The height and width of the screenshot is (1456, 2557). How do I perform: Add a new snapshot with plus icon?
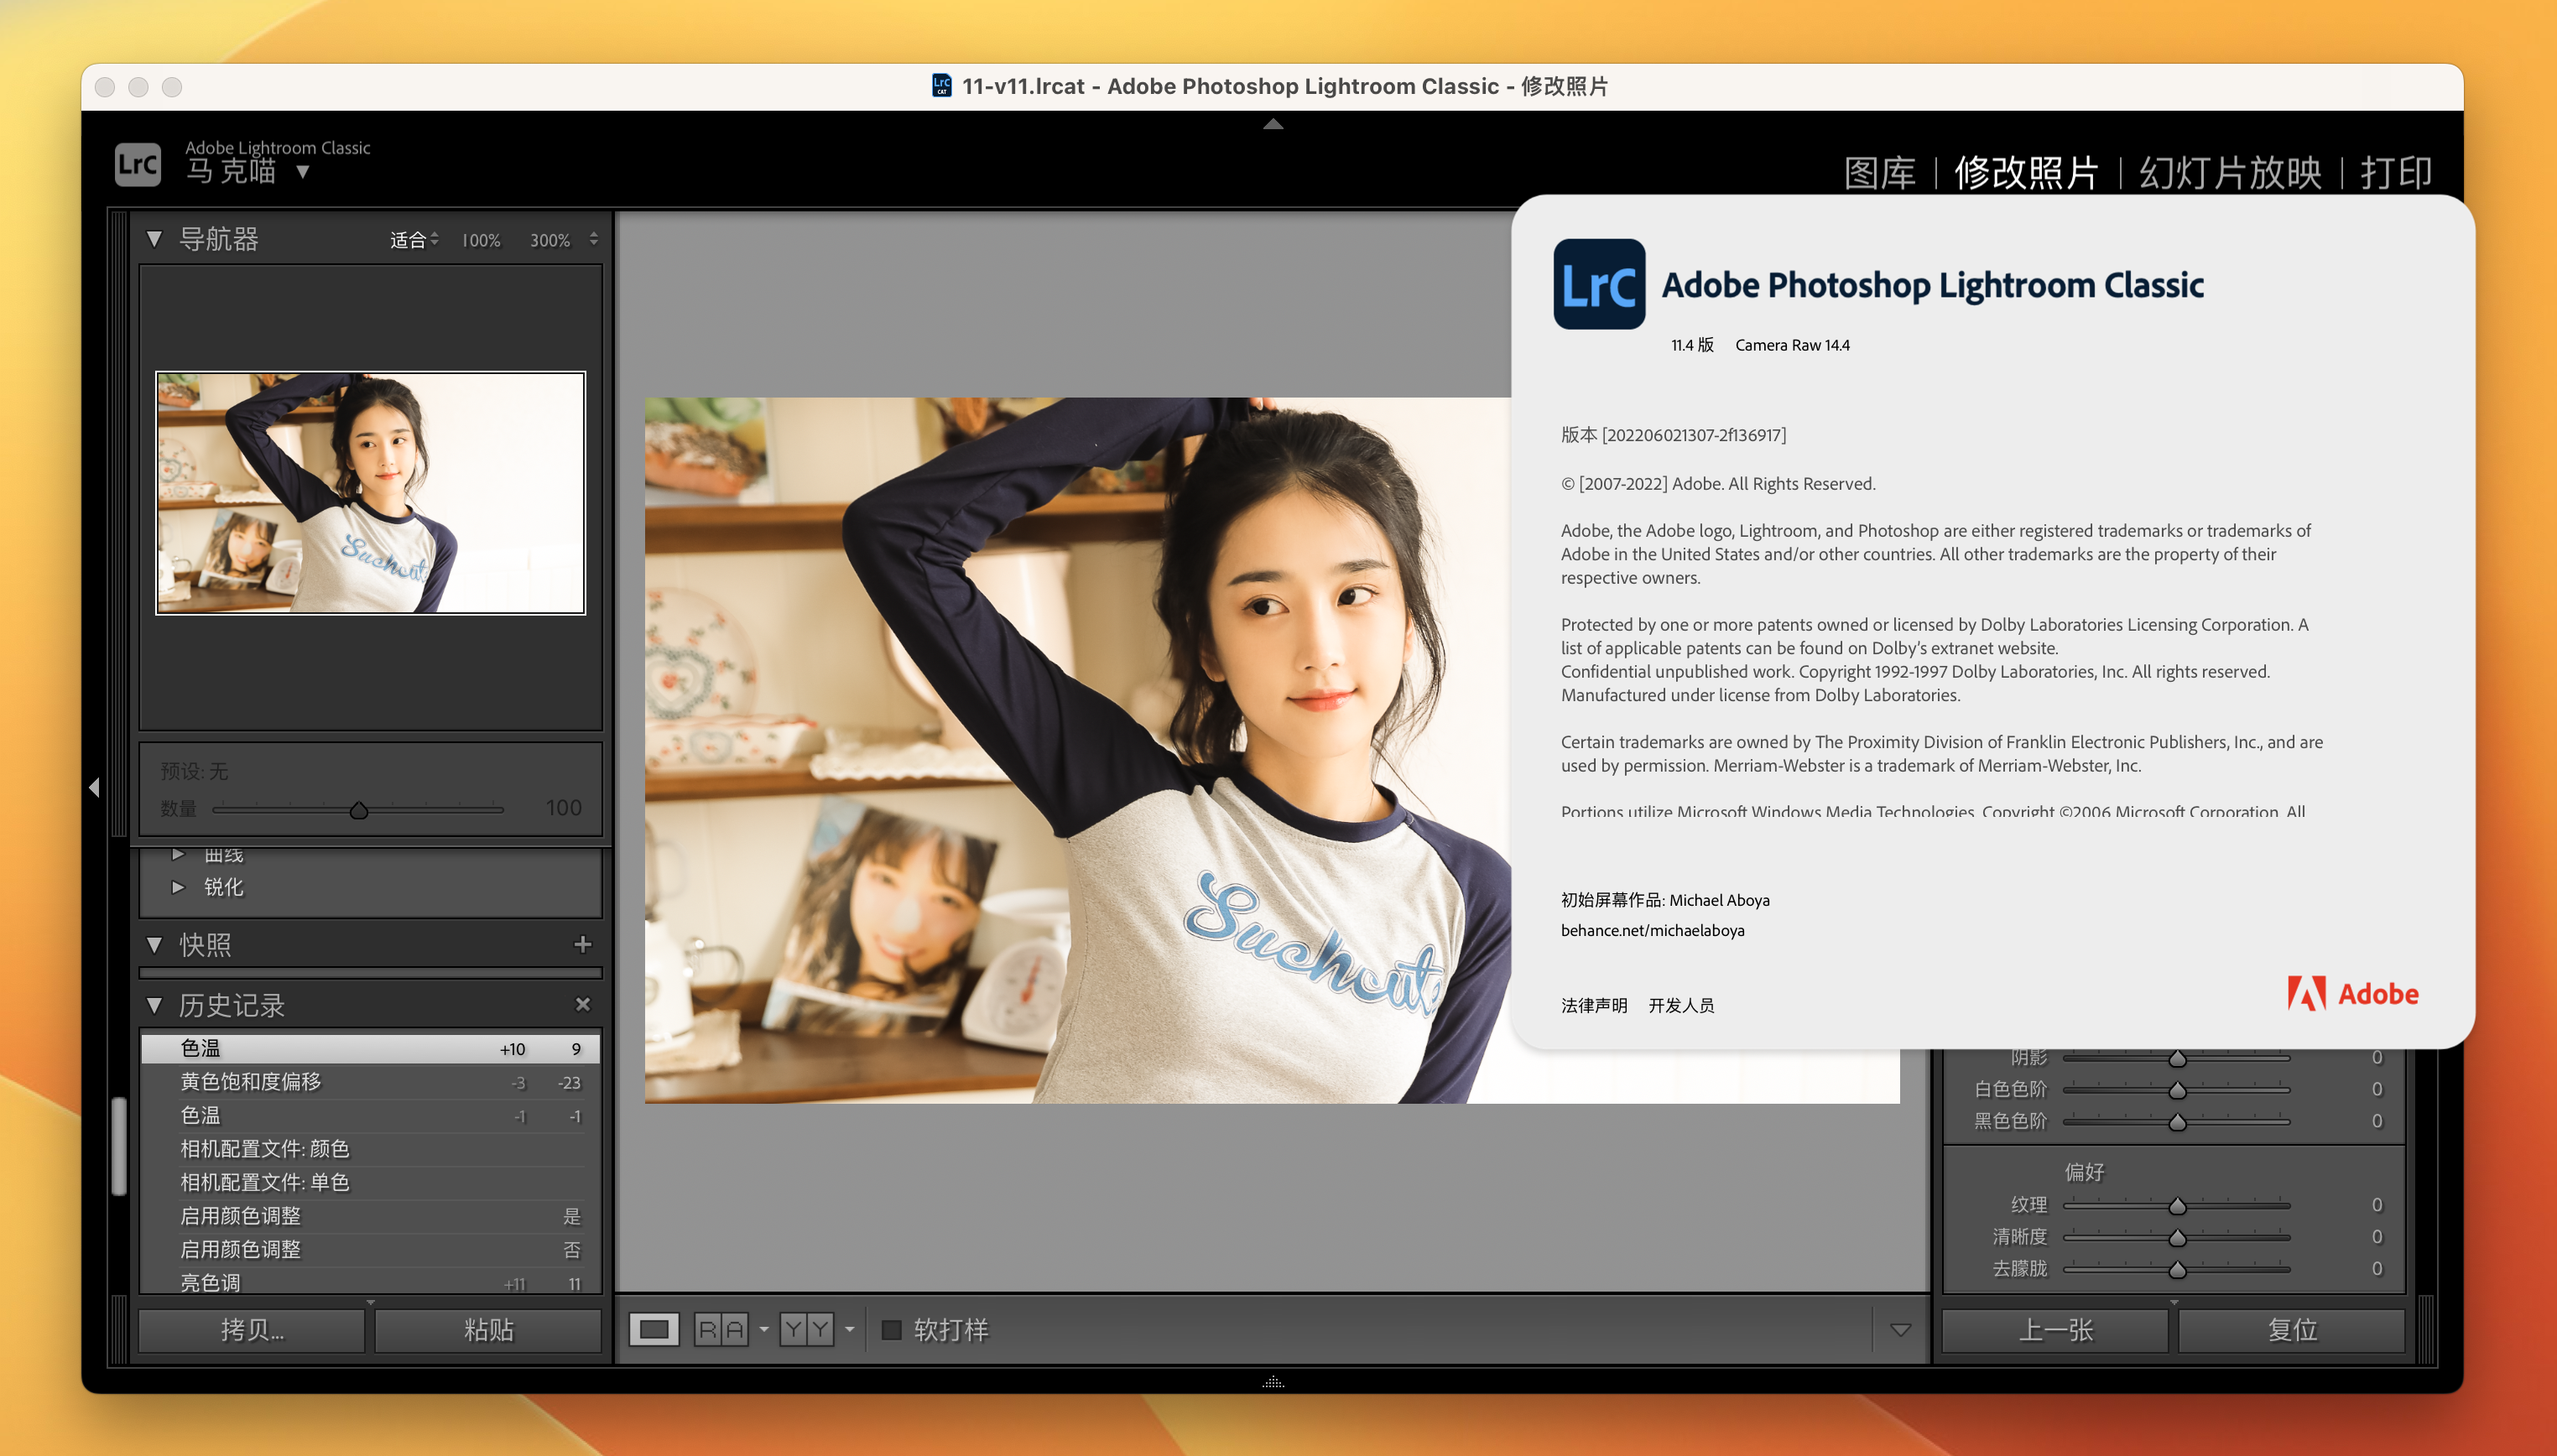click(x=583, y=944)
